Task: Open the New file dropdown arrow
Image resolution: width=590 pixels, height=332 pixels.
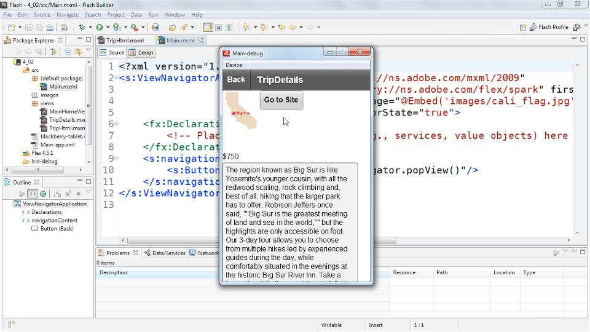Action: (x=20, y=27)
